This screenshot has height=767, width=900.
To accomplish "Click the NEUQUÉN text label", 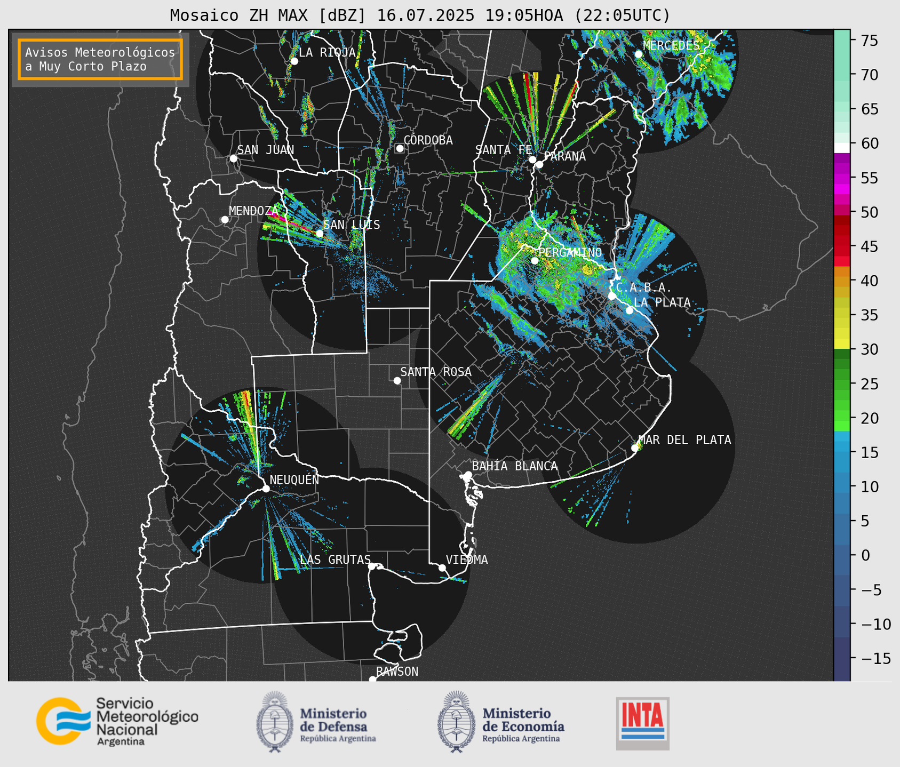I will coord(294,480).
